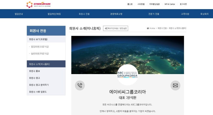This screenshot has width=213, height=115.
Task: Select 회원사 보기(프로필) in sidebar
Action: pyautogui.click(x=46, y=39)
